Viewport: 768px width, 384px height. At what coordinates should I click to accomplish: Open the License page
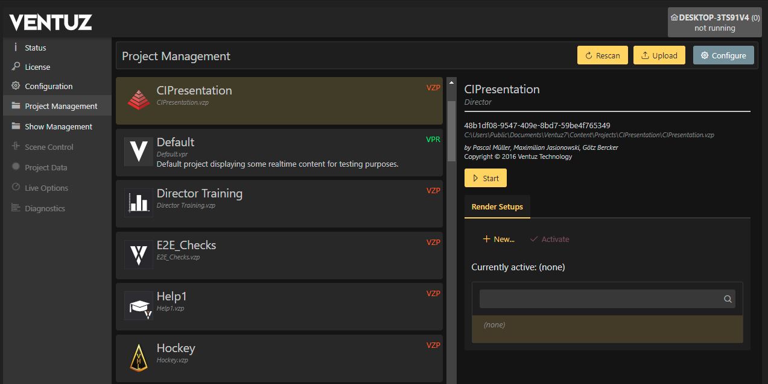[37, 67]
